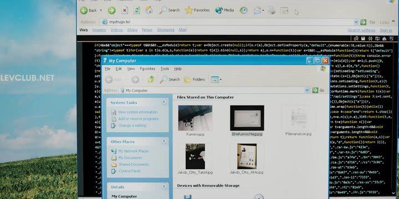Open the Favorites menu in My Computer
The height and width of the screenshot is (199, 399).
pyautogui.click(x=147, y=69)
